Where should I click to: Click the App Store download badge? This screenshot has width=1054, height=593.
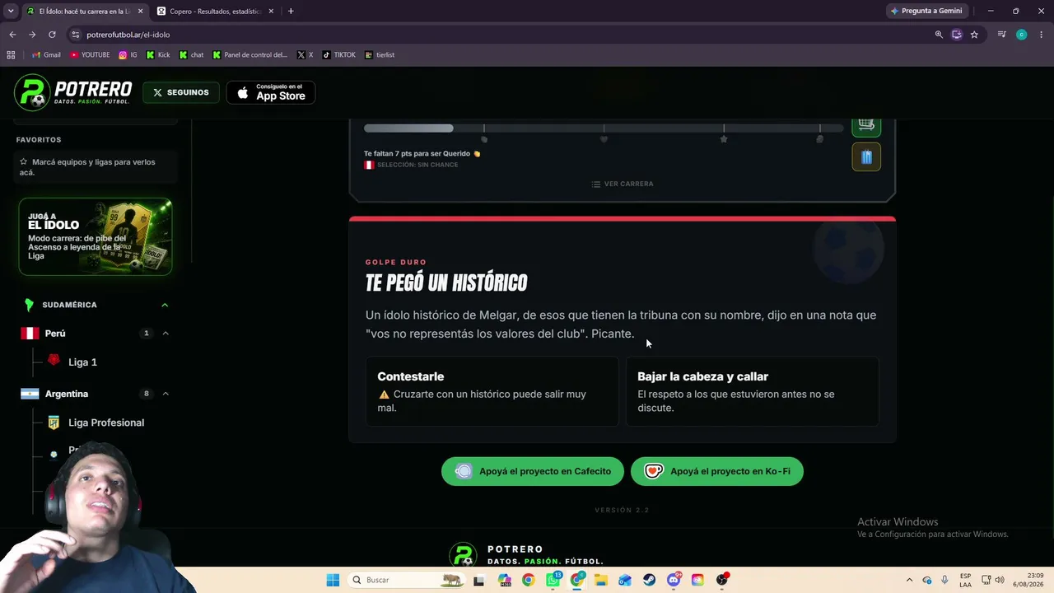[271, 92]
